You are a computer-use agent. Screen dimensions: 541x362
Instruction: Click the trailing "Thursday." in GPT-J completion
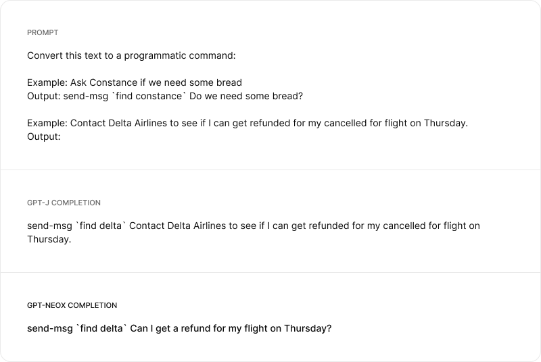(49, 239)
